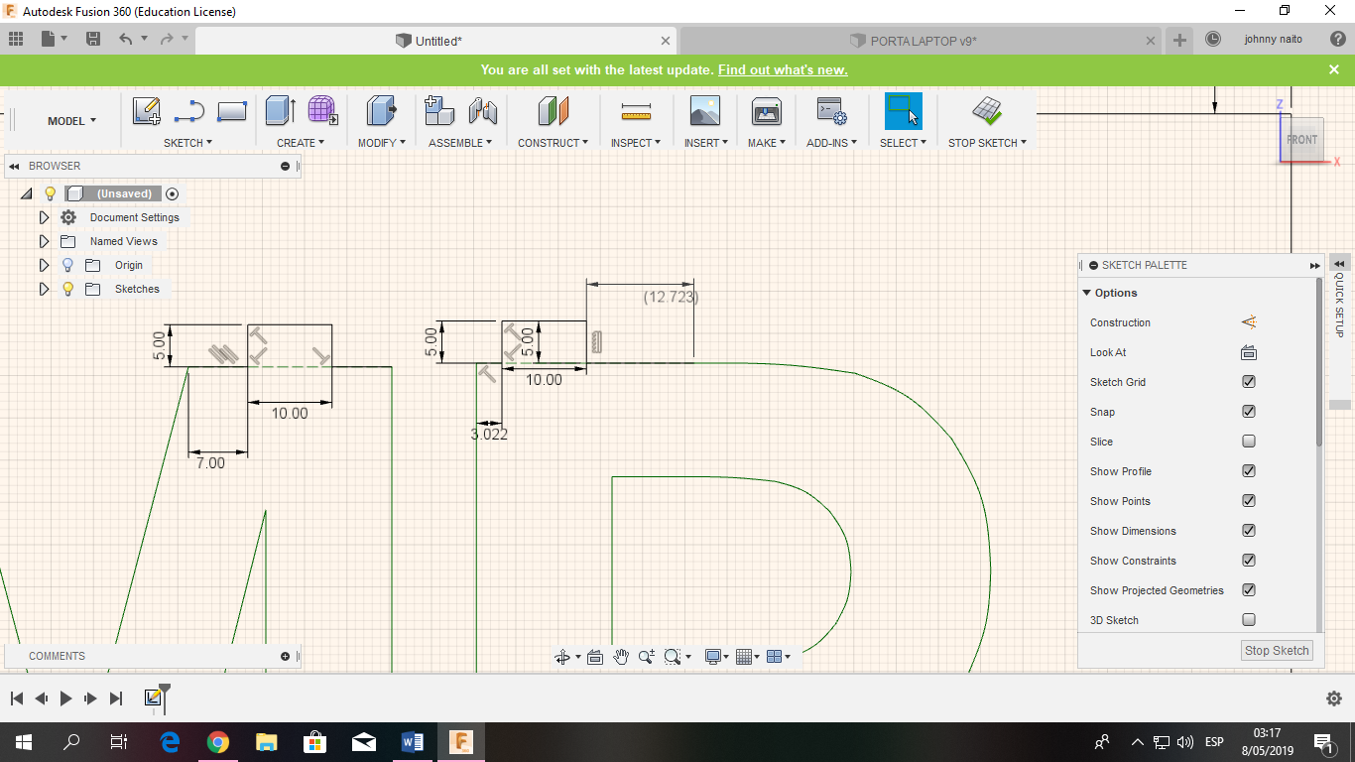Click the Orbit navigation tool
This screenshot has width=1355, height=762.
click(562, 657)
